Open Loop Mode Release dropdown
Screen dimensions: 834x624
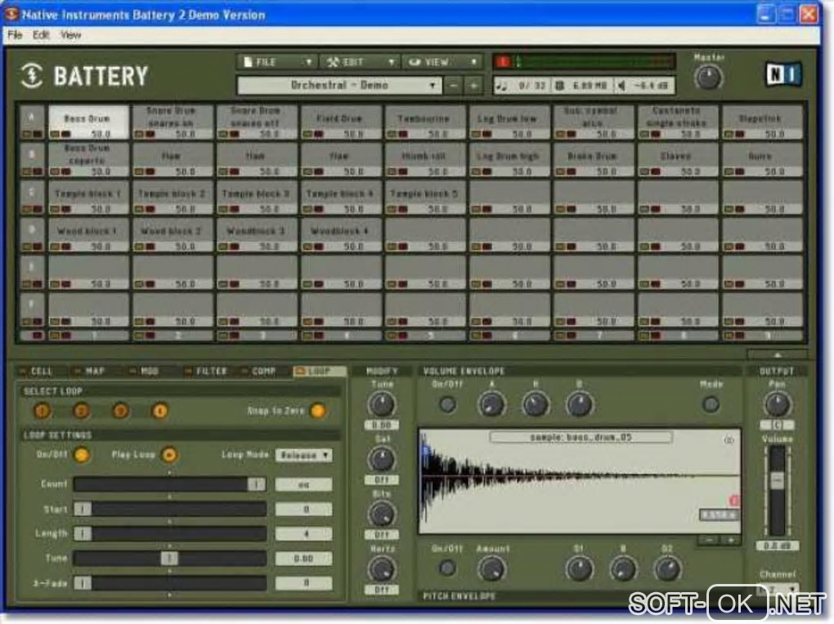[303, 456]
